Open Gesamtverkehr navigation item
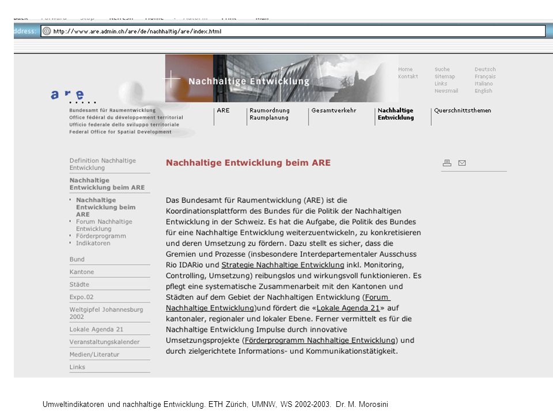 [334, 111]
